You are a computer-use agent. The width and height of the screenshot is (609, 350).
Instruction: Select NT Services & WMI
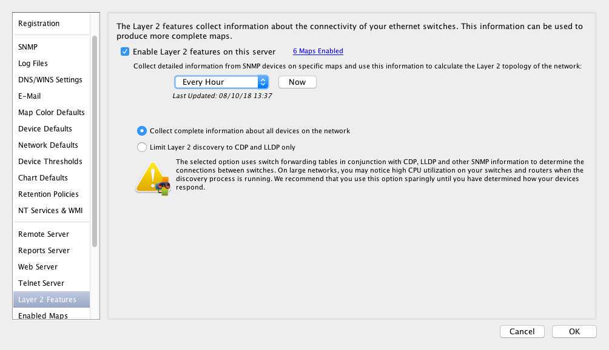pyautogui.click(x=50, y=211)
